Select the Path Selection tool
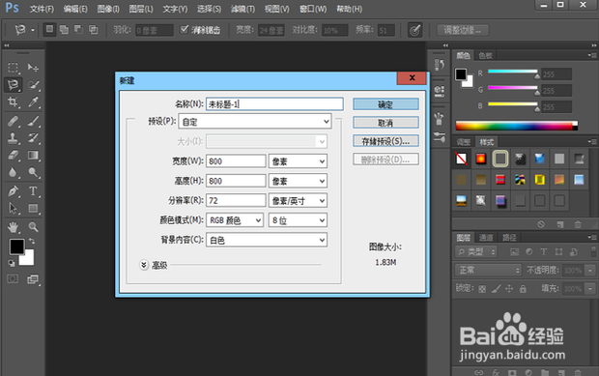Image resolution: width=599 pixels, height=376 pixels. [13, 208]
